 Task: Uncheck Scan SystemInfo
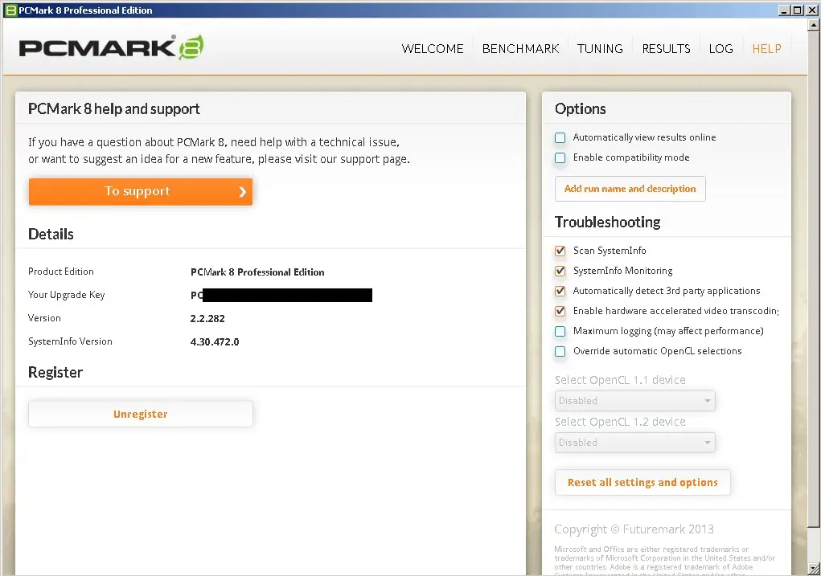click(x=560, y=251)
